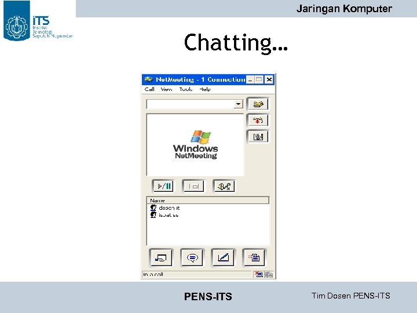This screenshot has height=313, width=417.
Task: Click the Start/Stop Video play-pause button
Action: coord(164,186)
